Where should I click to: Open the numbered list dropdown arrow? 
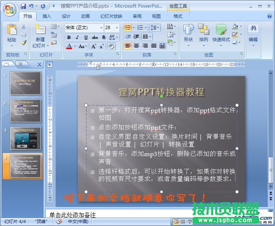click(146, 28)
